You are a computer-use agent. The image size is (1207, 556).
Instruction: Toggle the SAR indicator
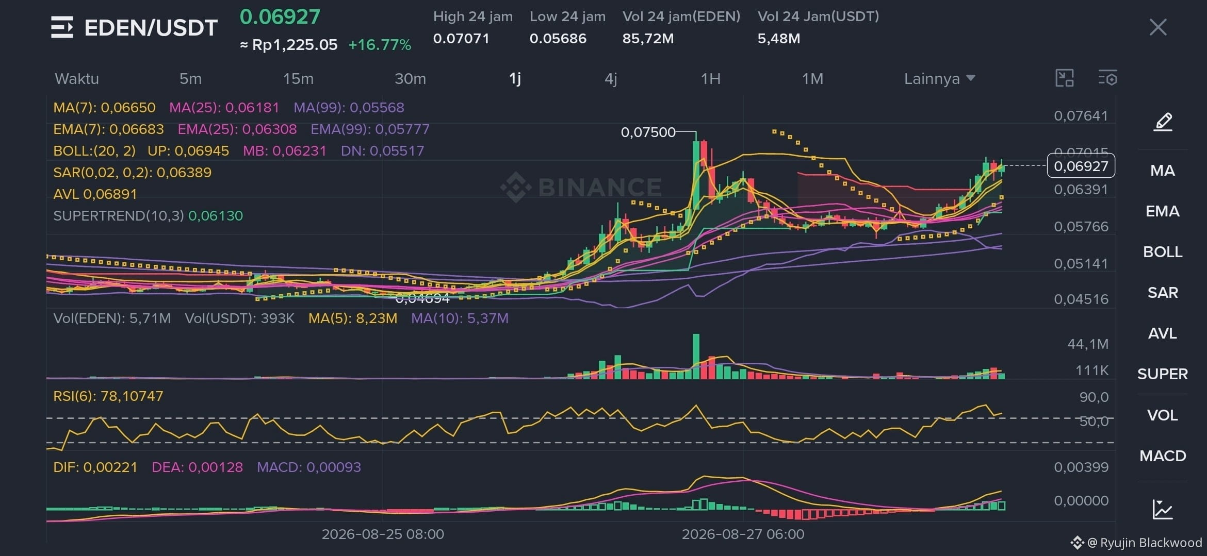1163,293
